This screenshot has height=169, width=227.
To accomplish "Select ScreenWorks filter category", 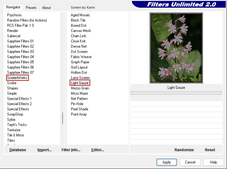I will 17,78.
